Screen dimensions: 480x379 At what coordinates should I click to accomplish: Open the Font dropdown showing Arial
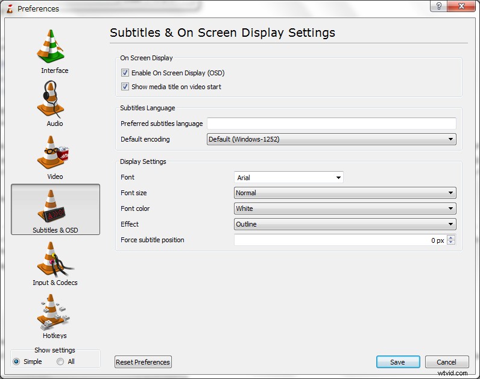[289, 177]
